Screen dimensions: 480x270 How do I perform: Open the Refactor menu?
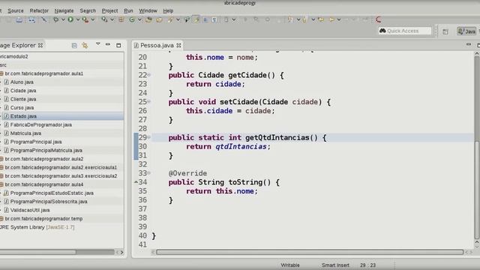pos(39,10)
